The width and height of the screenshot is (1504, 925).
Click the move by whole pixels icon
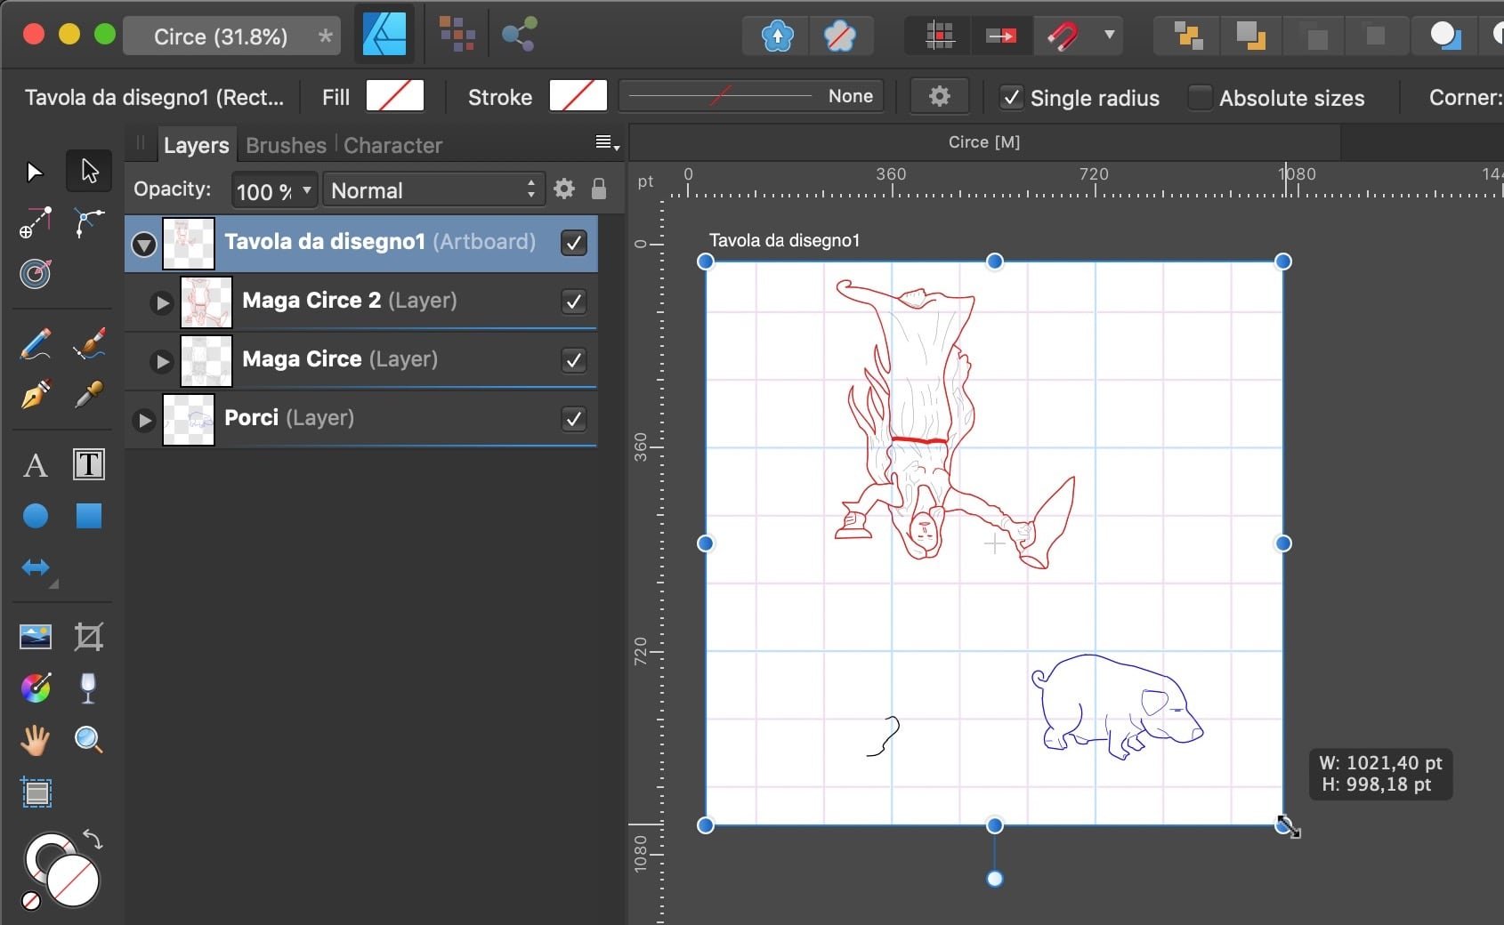[x=1001, y=36]
